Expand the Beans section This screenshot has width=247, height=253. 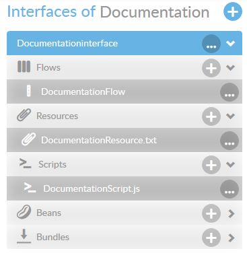point(231,213)
